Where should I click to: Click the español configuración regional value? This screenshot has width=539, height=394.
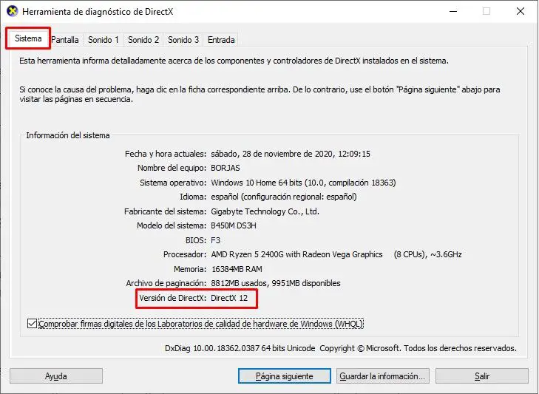(x=284, y=197)
